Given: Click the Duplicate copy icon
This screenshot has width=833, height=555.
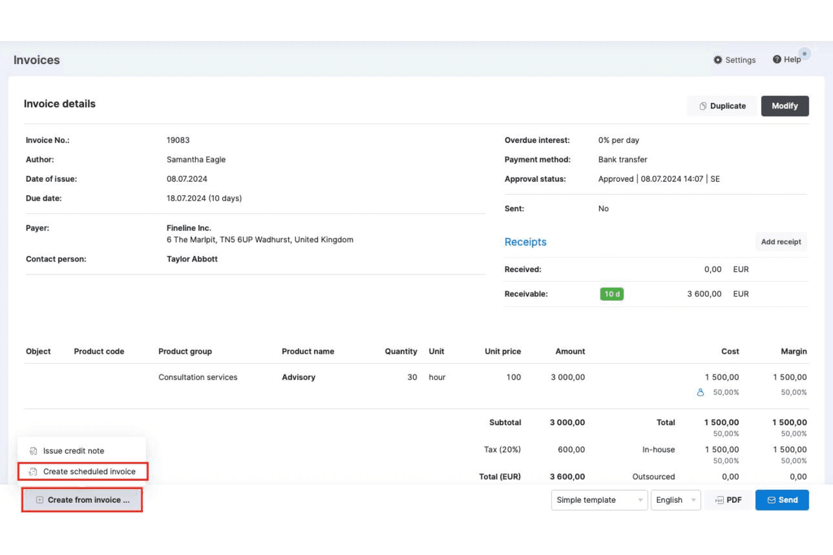Looking at the screenshot, I should click(x=703, y=106).
